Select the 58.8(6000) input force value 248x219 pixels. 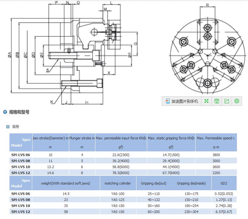121,167
